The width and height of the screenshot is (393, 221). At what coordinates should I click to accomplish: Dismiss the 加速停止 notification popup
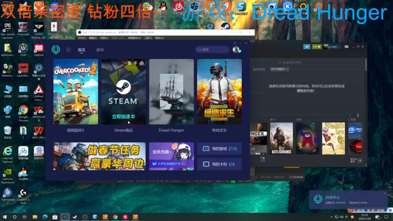click(x=385, y=193)
